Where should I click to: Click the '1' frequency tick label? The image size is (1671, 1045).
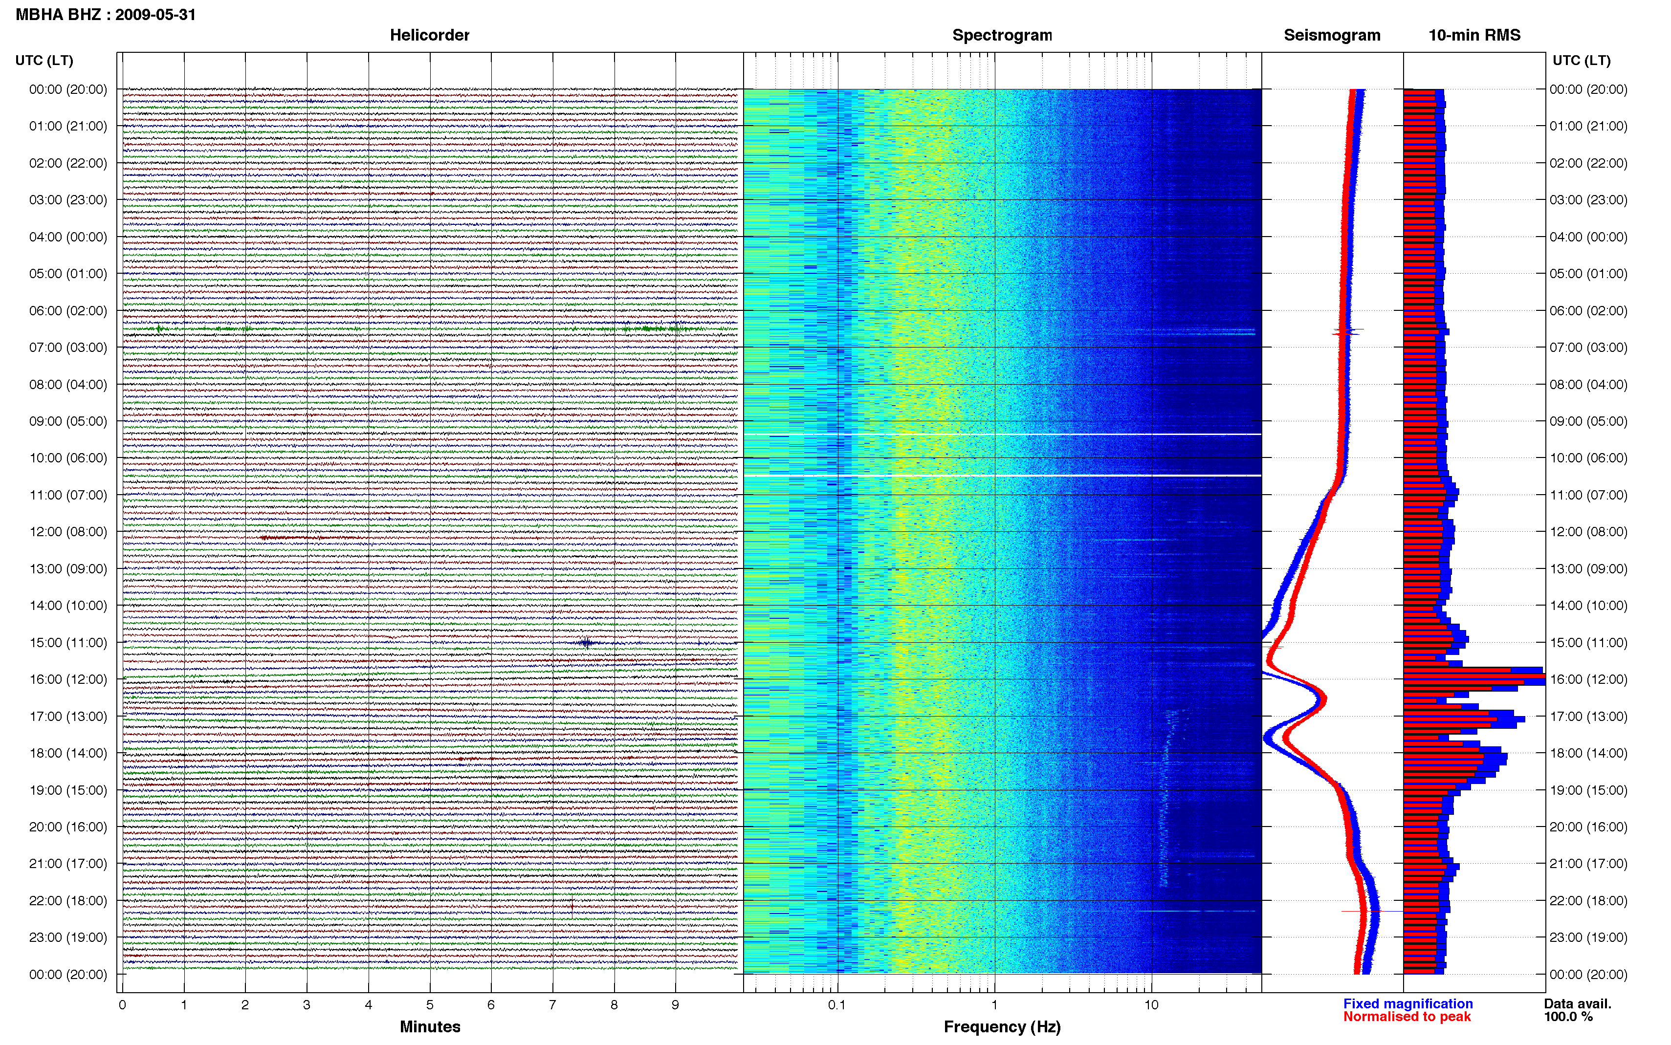994,1005
